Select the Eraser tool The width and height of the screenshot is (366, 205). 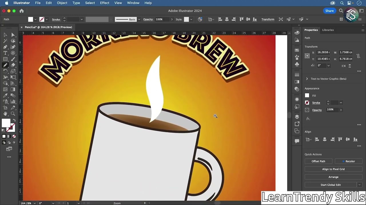coord(13,65)
